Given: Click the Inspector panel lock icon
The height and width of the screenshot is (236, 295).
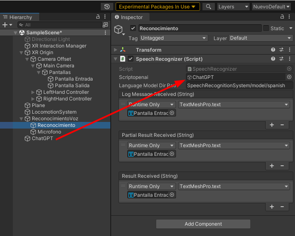Looking at the screenshot, I should tap(282, 17).
